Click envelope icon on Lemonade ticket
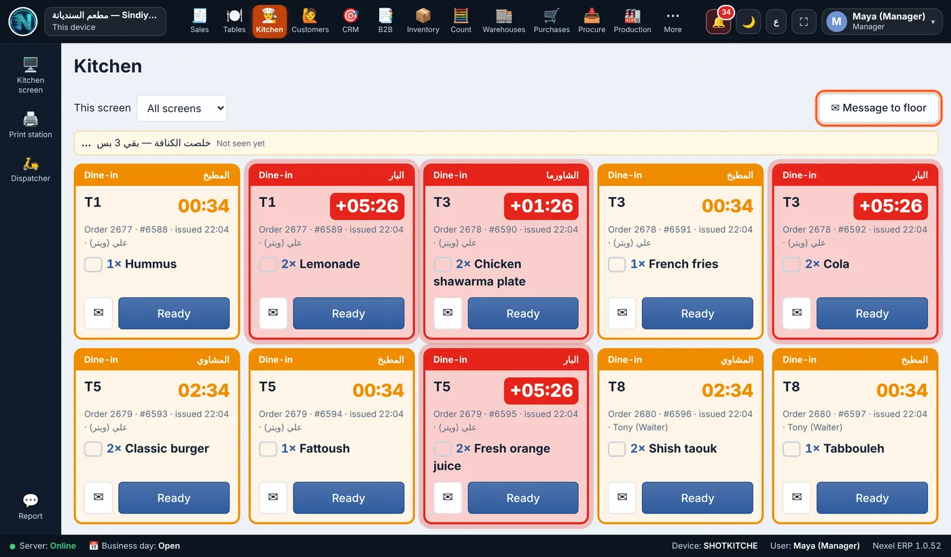The height and width of the screenshot is (557, 951). (x=273, y=313)
